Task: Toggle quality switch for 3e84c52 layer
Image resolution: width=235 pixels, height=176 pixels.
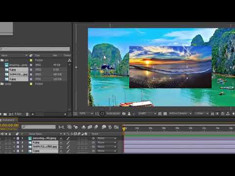Action: [68, 147]
